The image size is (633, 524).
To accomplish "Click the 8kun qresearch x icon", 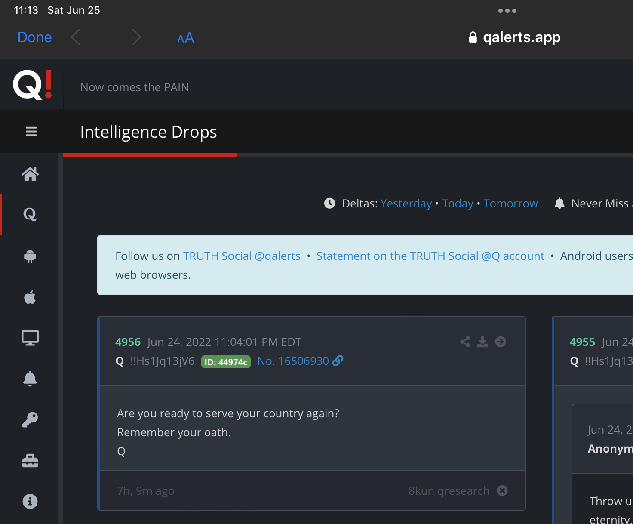I will point(502,490).
